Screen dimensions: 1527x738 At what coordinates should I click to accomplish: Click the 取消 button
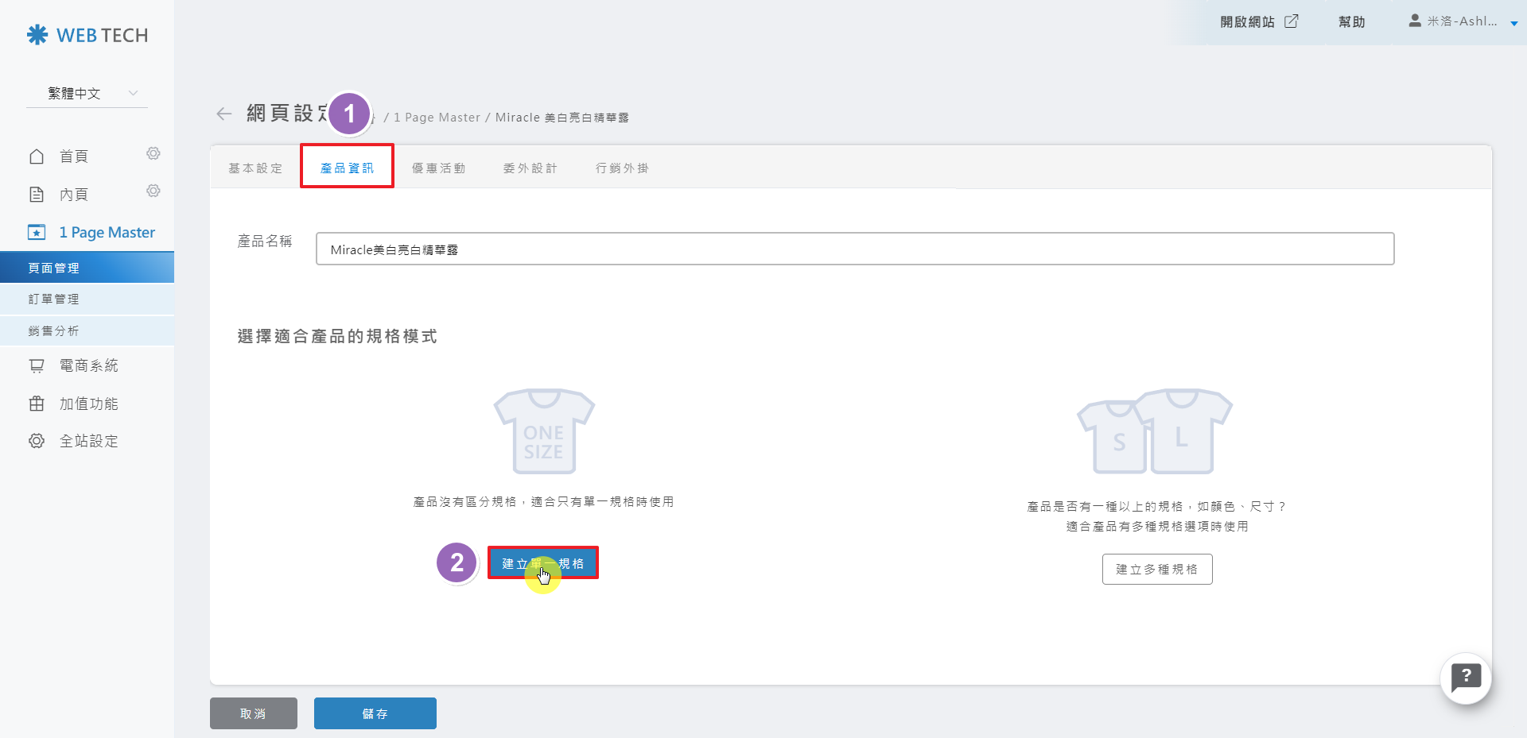[x=253, y=713]
